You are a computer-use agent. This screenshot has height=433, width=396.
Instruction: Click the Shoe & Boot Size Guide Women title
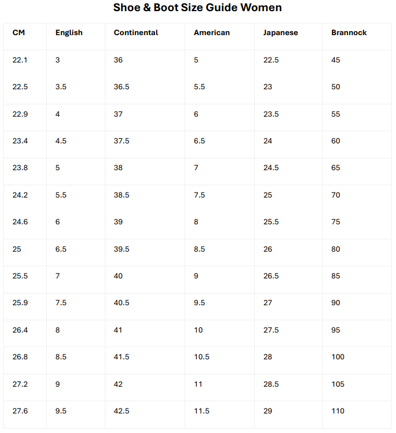(x=197, y=8)
